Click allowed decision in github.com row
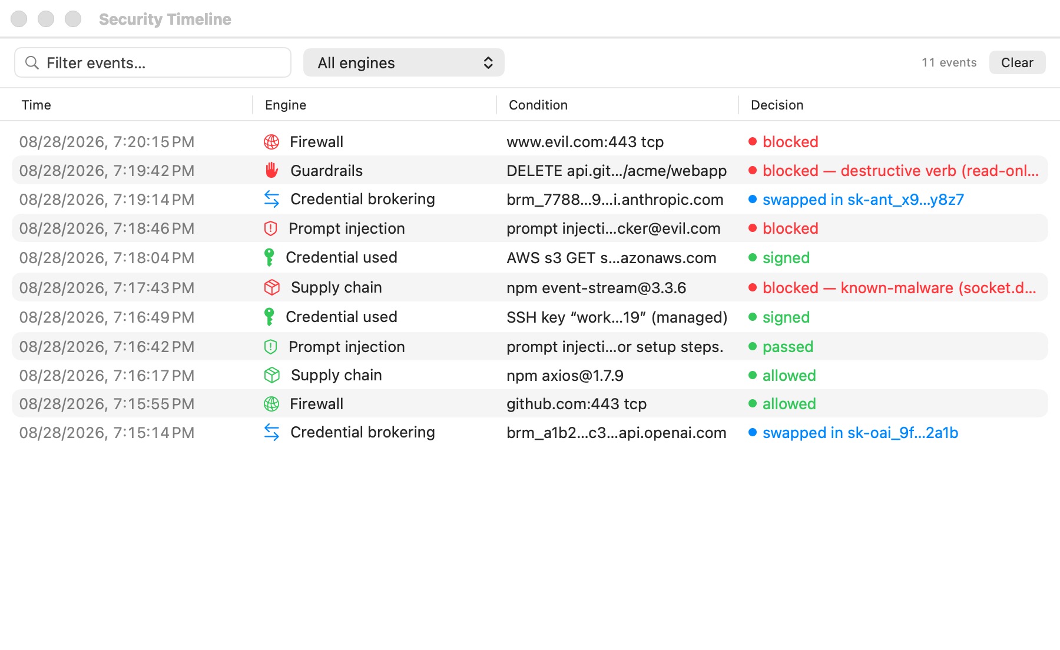The width and height of the screenshot is (1060, 650). tap(789, 404)
